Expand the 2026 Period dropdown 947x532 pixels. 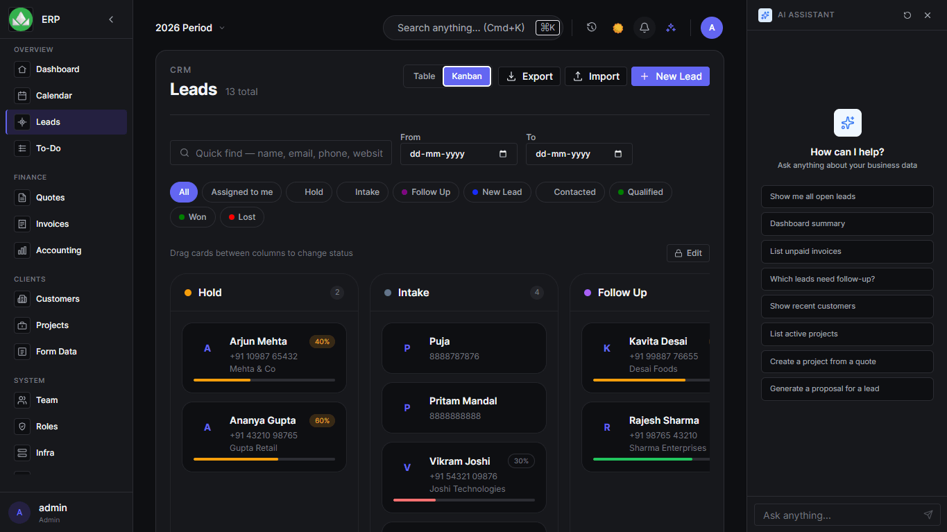tap(190, 28)
